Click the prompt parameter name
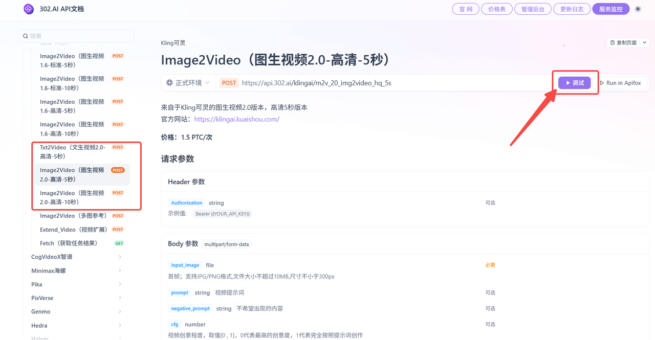 pos(180,293)
